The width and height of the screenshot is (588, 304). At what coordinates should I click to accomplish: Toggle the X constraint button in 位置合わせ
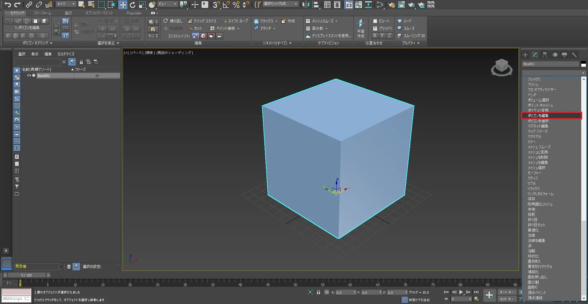375,36
